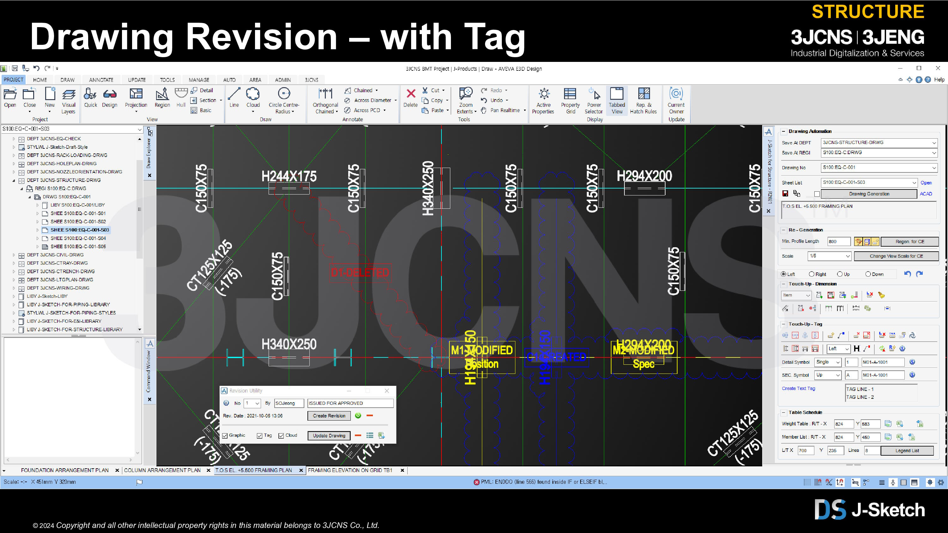Switch to FRAMING ELEVATION ON GRID TB1 tab

pyautogui.click(x=350, y=470)
